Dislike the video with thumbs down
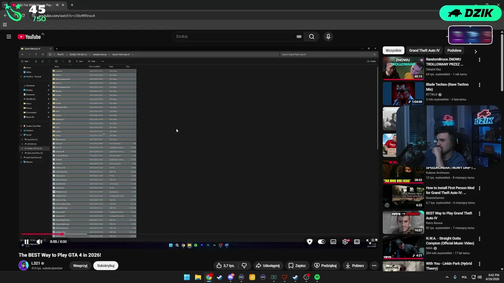 coord(244,266)
